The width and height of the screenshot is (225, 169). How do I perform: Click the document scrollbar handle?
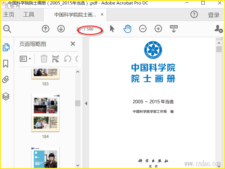(219, 49)
